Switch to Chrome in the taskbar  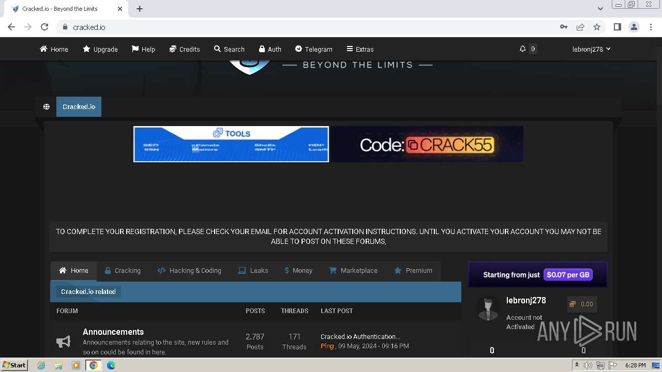[x=94, y=365]
